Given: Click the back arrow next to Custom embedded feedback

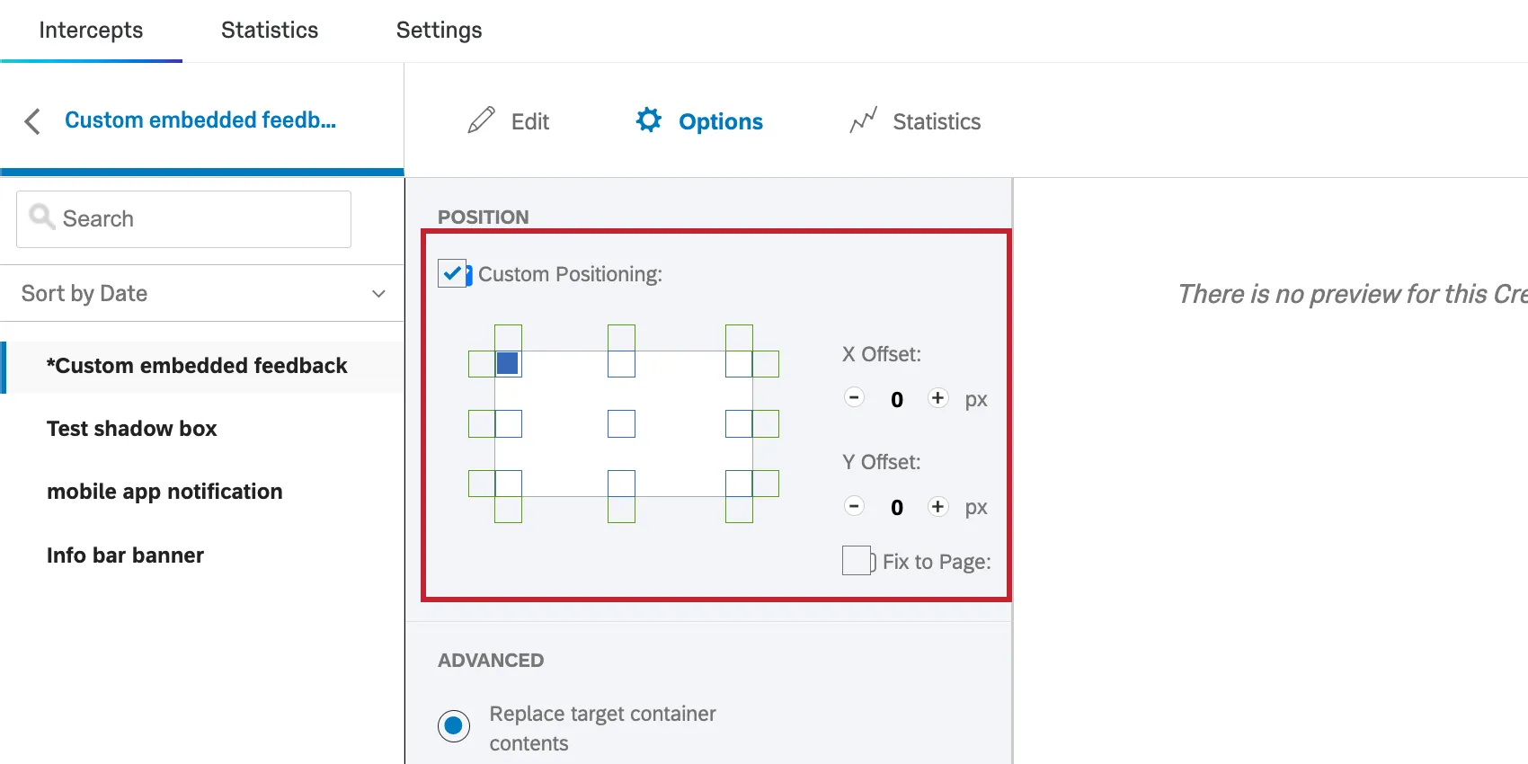Looking at the screenshot, I should [x=32, y=120].
